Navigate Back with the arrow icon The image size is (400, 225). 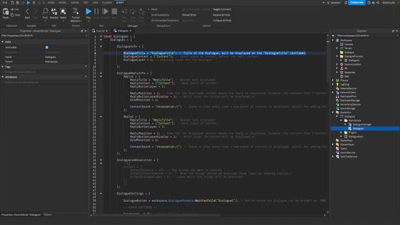27,11
